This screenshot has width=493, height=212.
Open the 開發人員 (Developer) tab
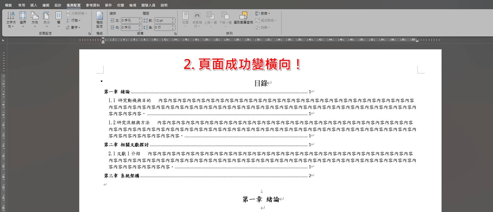tap(148, 5)
